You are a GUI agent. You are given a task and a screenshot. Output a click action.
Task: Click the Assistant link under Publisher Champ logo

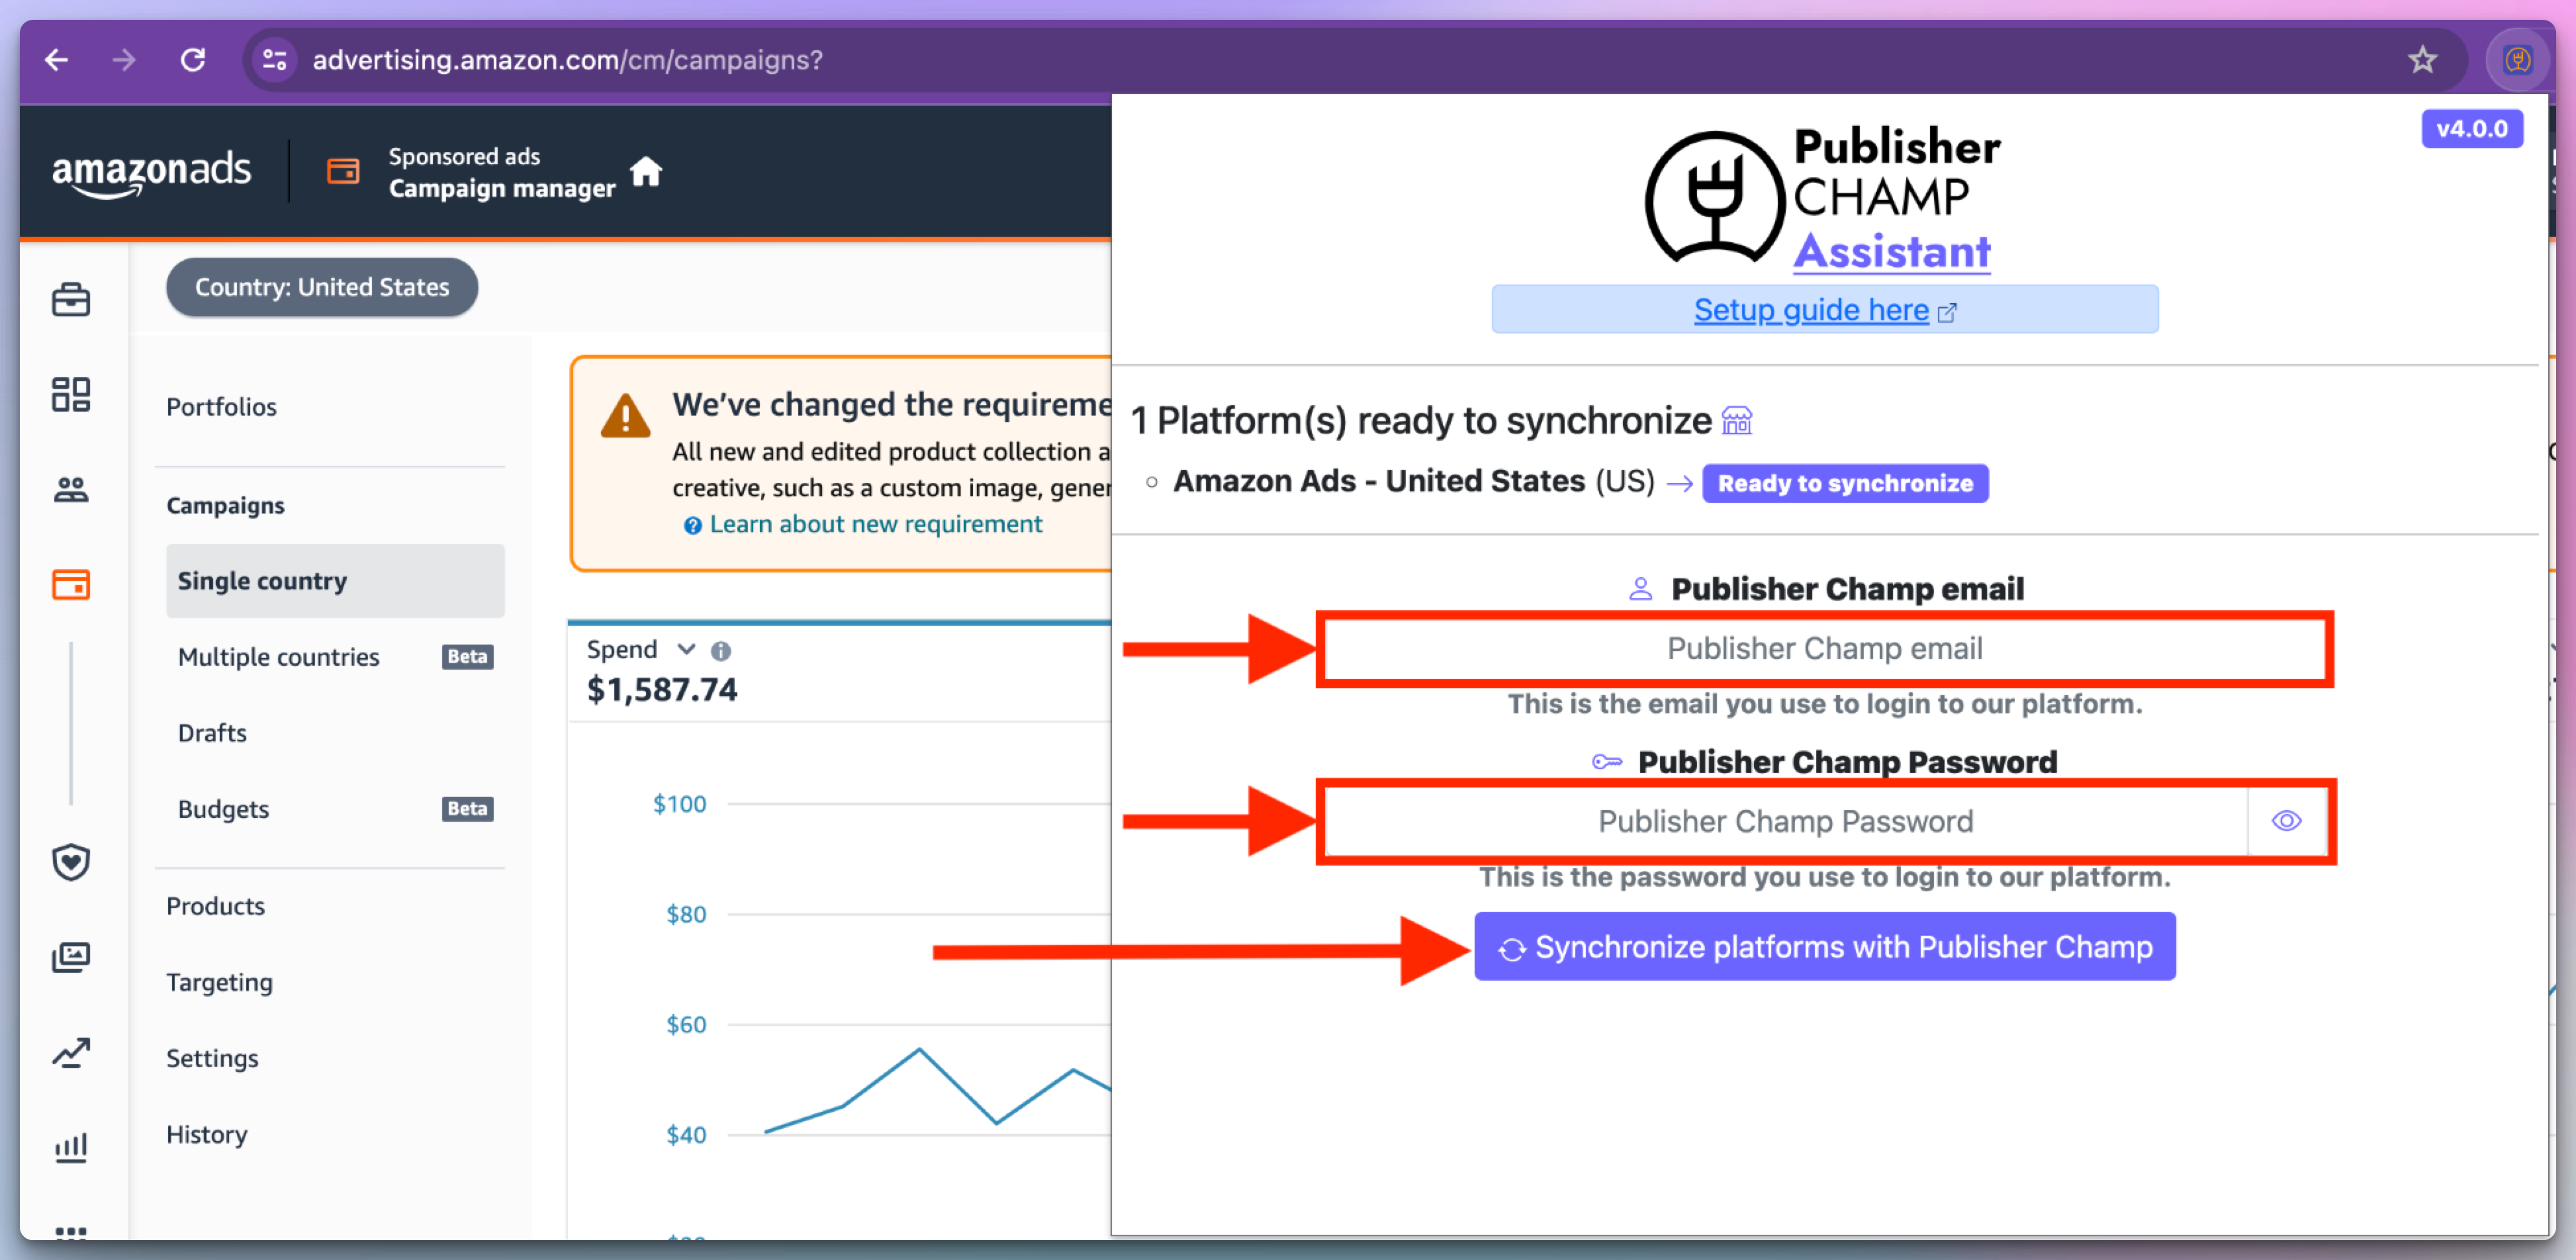pos(1891,251)
